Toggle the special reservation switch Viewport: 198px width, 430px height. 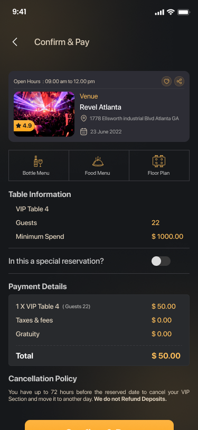click(161, 261)
